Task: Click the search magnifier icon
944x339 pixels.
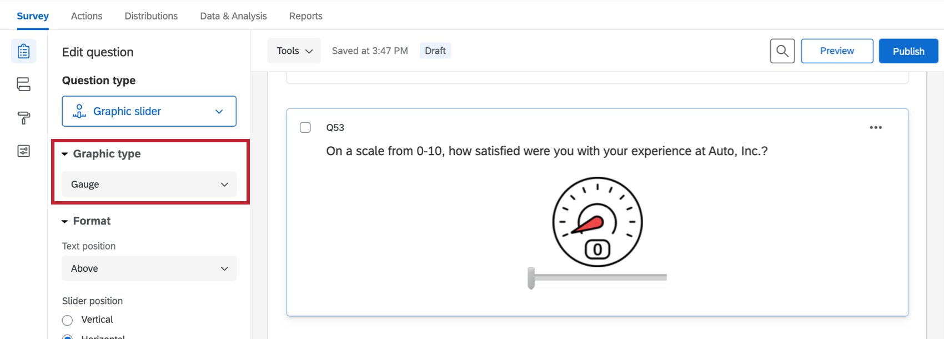Action: [x=782, y=51]
